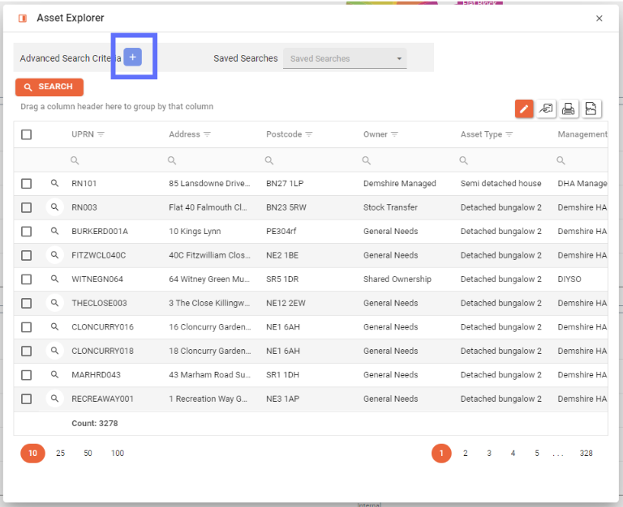Set page size to 50 rows

pos(88,454)
